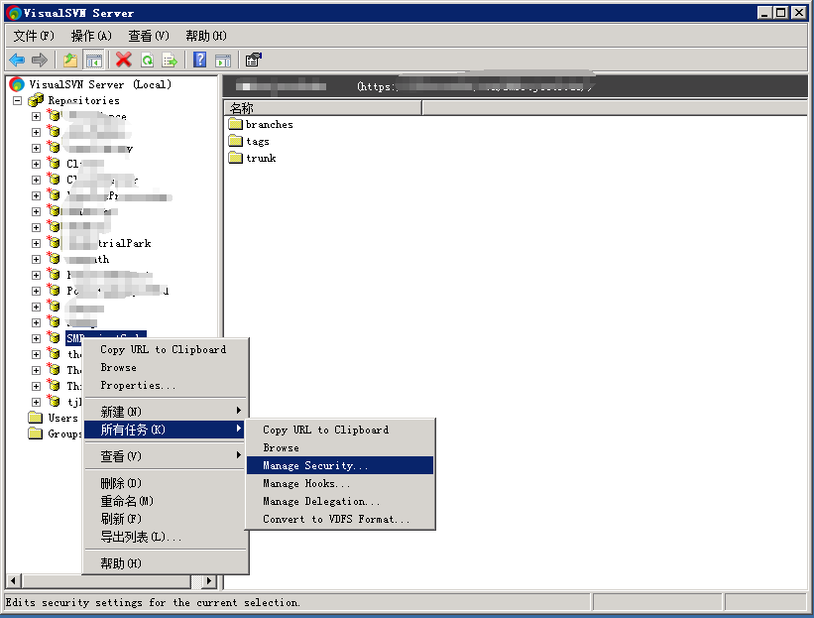This screenshot has height=618, width=814.
Task: Click the tags folder icon
Action: click(x=236, y=141)
